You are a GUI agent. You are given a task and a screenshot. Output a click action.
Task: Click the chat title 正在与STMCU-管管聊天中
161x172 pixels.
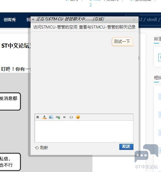coord(70,19)
